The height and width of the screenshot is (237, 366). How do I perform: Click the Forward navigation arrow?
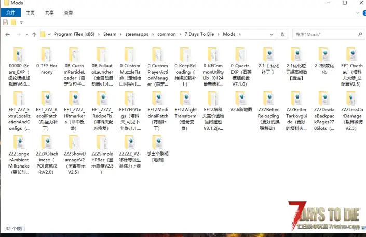point(19,35)
